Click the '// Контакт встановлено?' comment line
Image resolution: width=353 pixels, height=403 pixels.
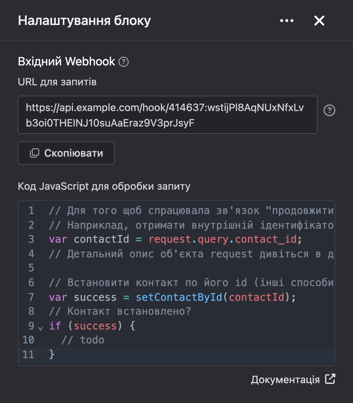tap(120, 311)
